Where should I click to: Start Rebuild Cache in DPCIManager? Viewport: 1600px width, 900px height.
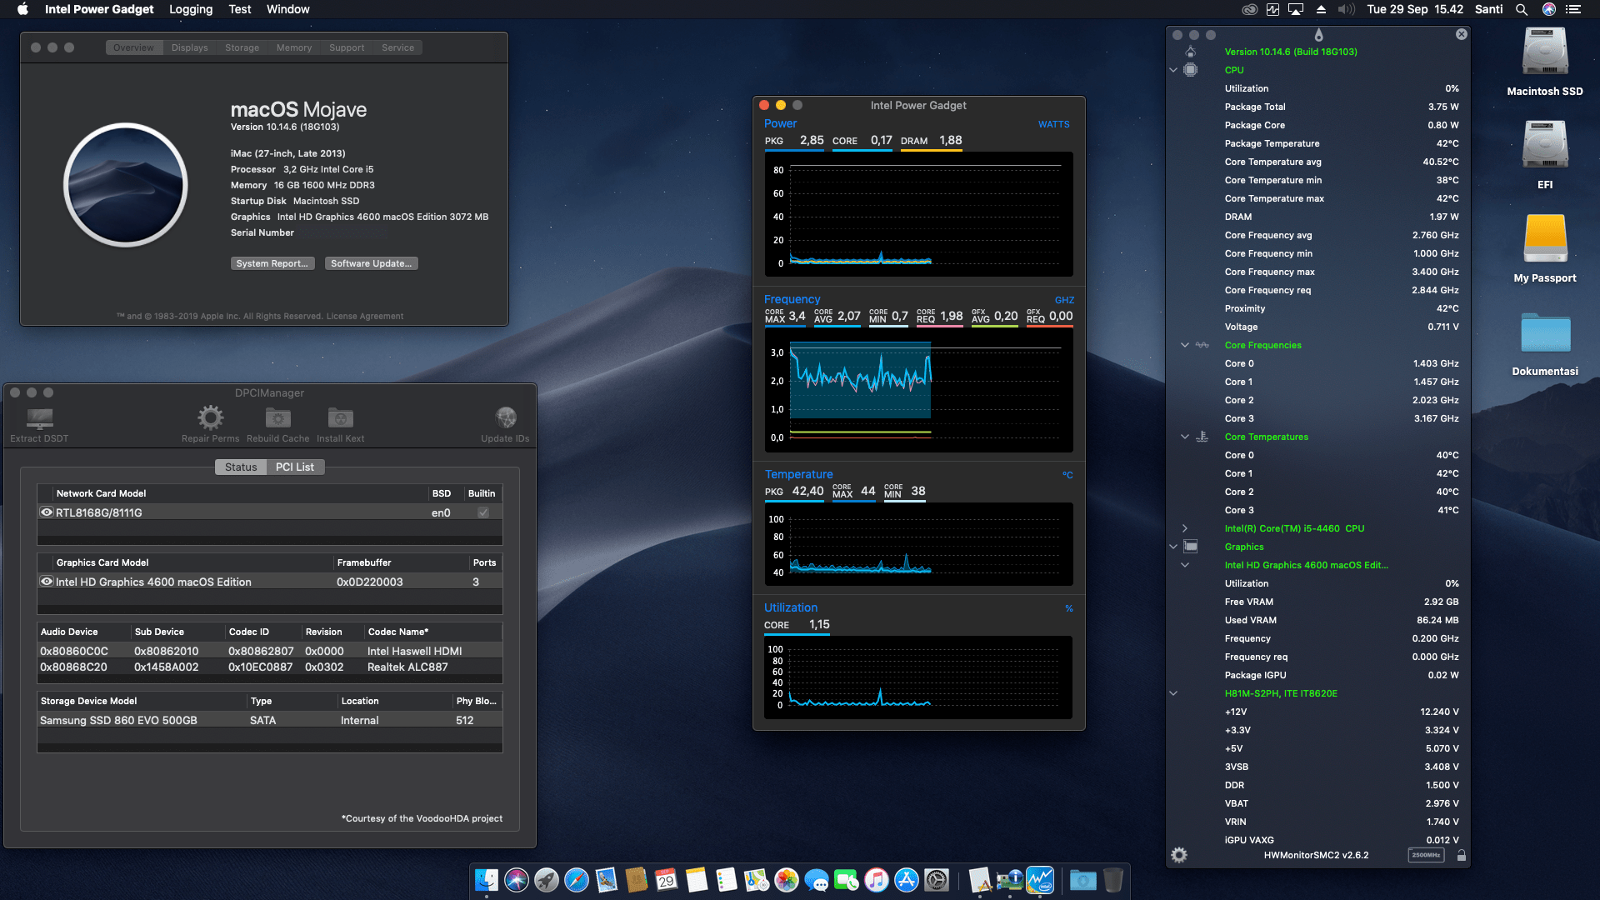coord(277,417)
